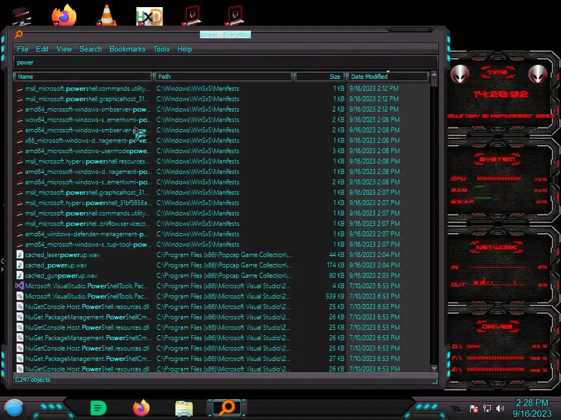561x420 pixels.
Task: Select wow64_microsoft-windows-s..ementwmi file name
Action: pyautogui.click(x=88, y=120)
